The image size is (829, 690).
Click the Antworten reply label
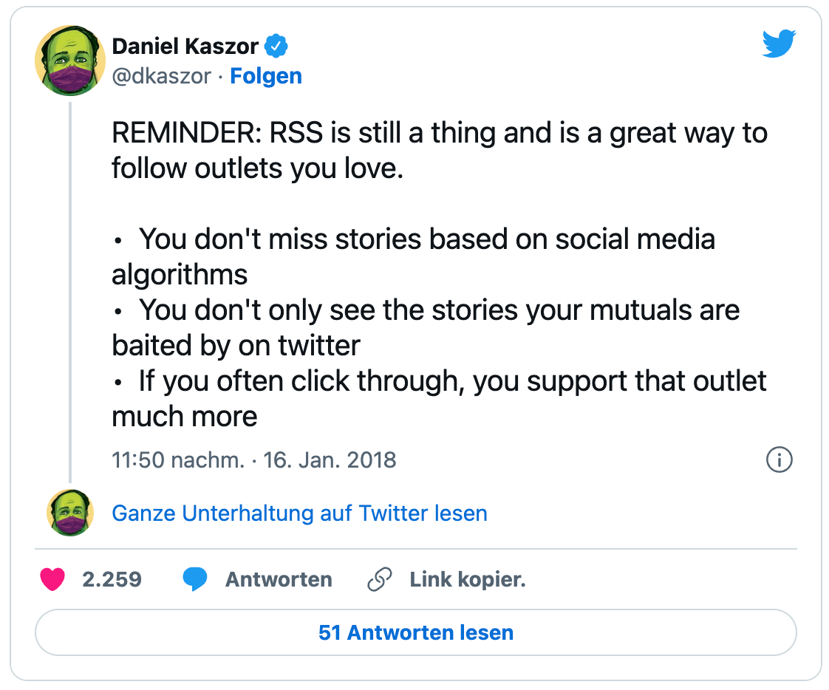(x=279, y=579)
